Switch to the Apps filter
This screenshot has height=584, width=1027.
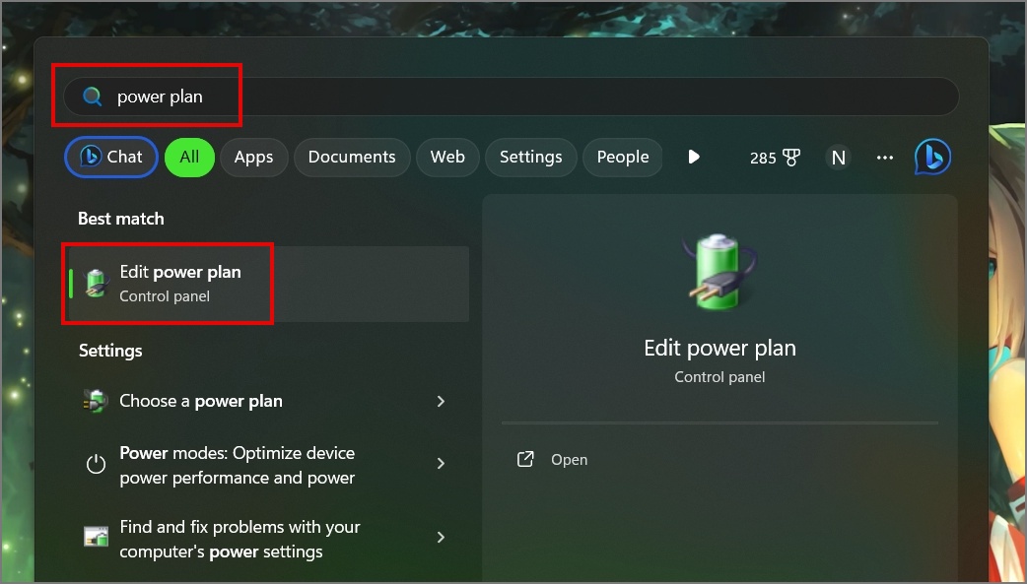[253, 158]
